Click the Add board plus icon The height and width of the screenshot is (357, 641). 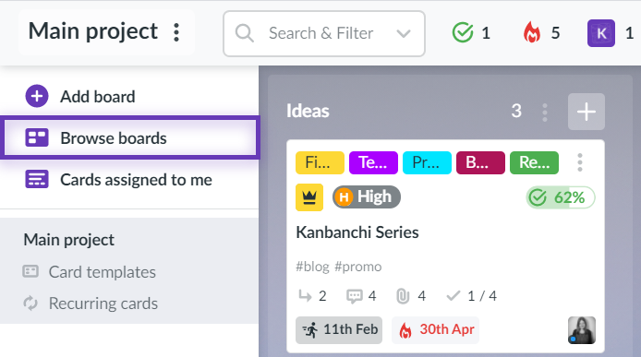click(37, 96)
